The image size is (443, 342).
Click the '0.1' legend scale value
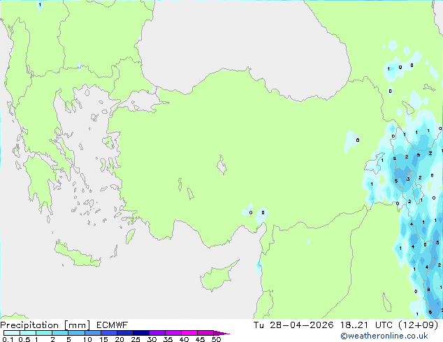coord(8,339)
